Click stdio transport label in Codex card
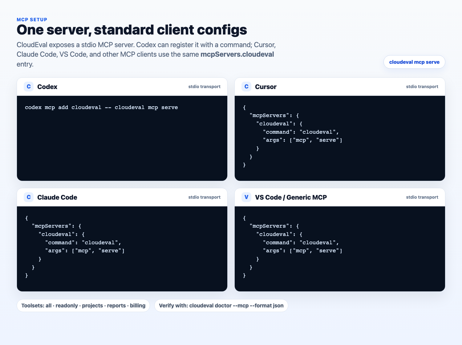 tap(205, 87)
